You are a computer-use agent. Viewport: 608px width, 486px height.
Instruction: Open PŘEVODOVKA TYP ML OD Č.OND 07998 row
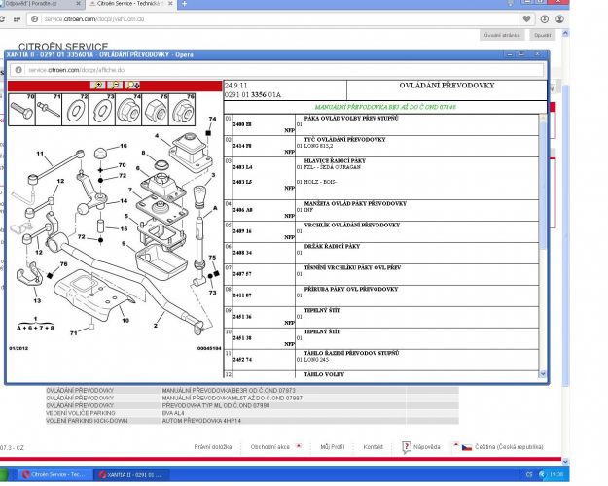(252, 405)
